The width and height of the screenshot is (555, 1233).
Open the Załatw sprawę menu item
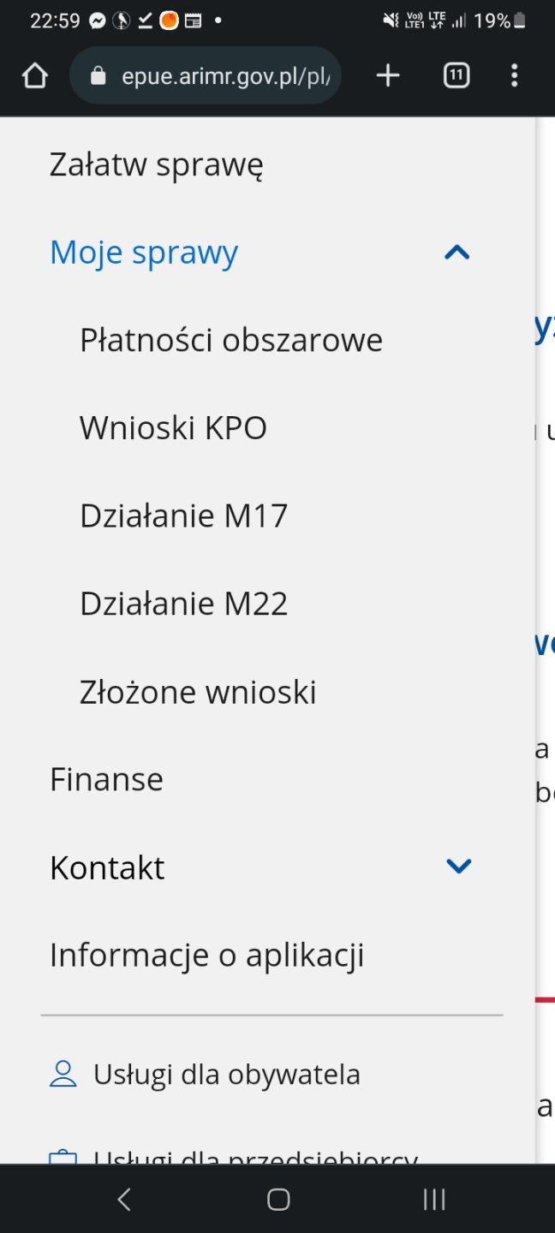click(x=156, y=164)
